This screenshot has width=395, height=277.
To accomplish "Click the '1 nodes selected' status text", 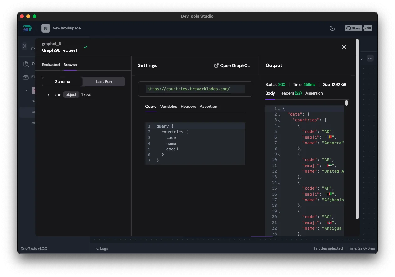I will pyautogui.click(x=328, y=248).
